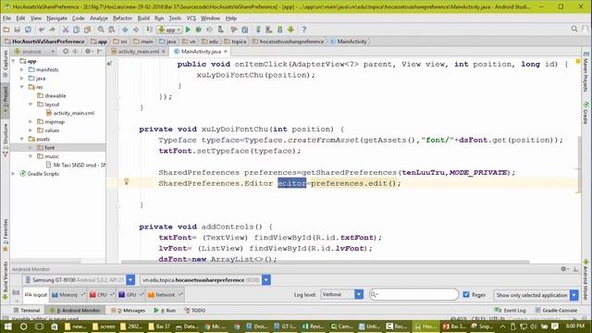Open the File menu

(6, 18)
